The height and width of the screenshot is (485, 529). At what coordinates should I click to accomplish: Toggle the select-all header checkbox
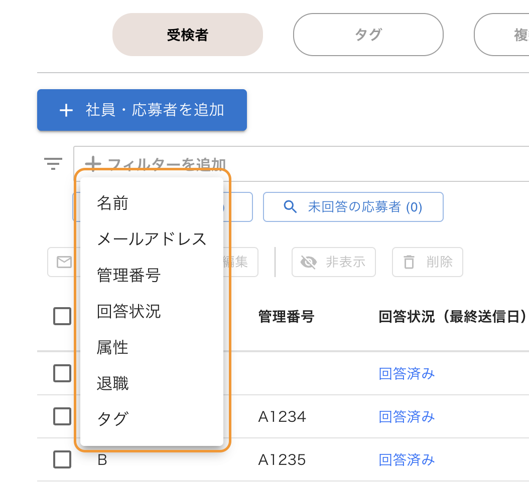[x=62, y=317]
